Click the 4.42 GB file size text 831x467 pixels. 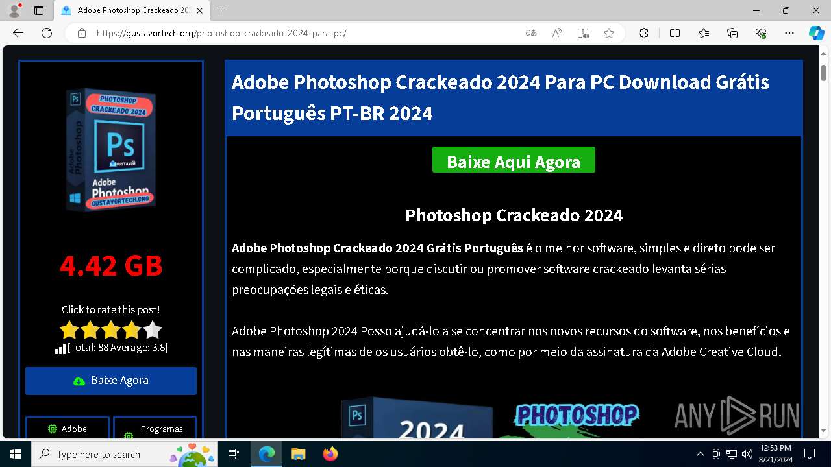[111, 265]
